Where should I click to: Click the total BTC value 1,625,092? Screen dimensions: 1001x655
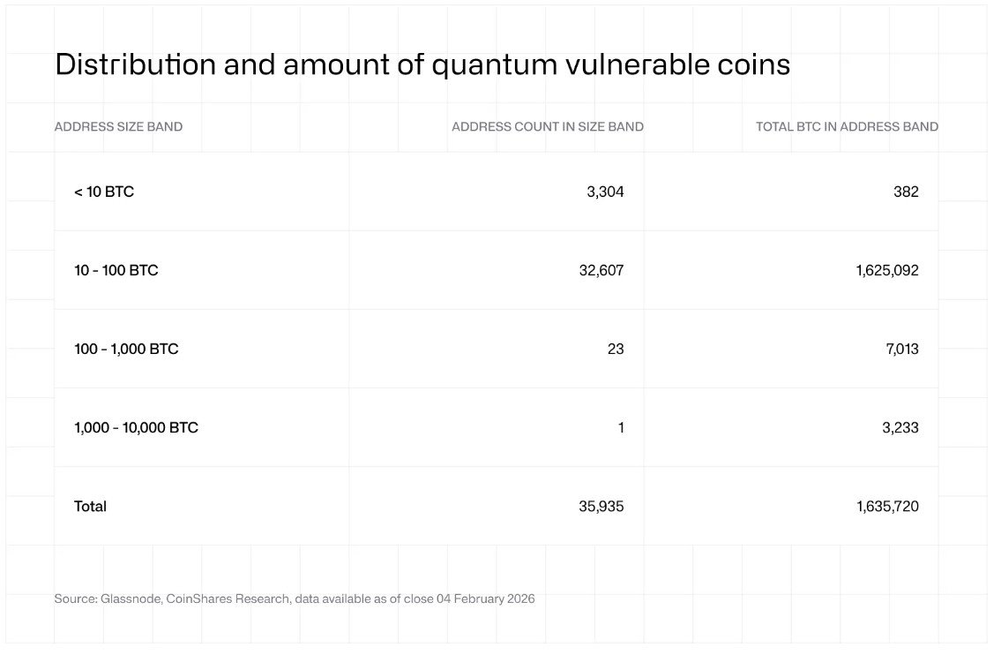point(887,270)
